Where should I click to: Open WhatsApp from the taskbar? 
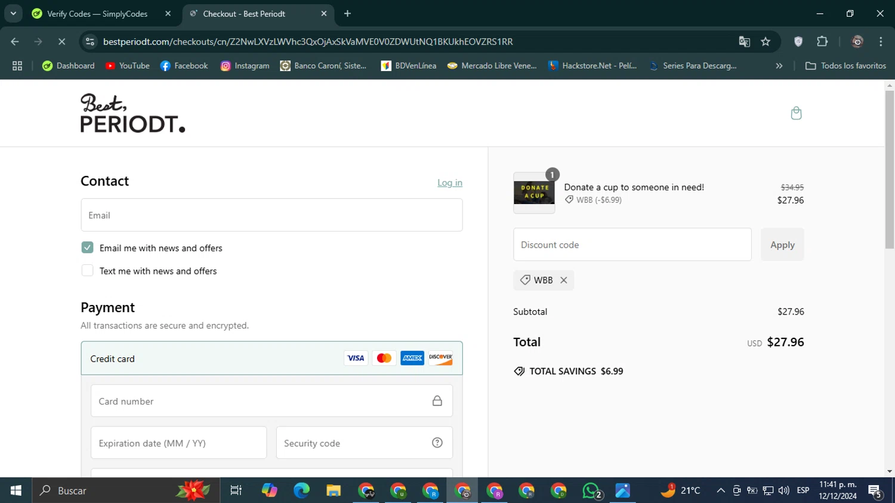tap(591, 490)
